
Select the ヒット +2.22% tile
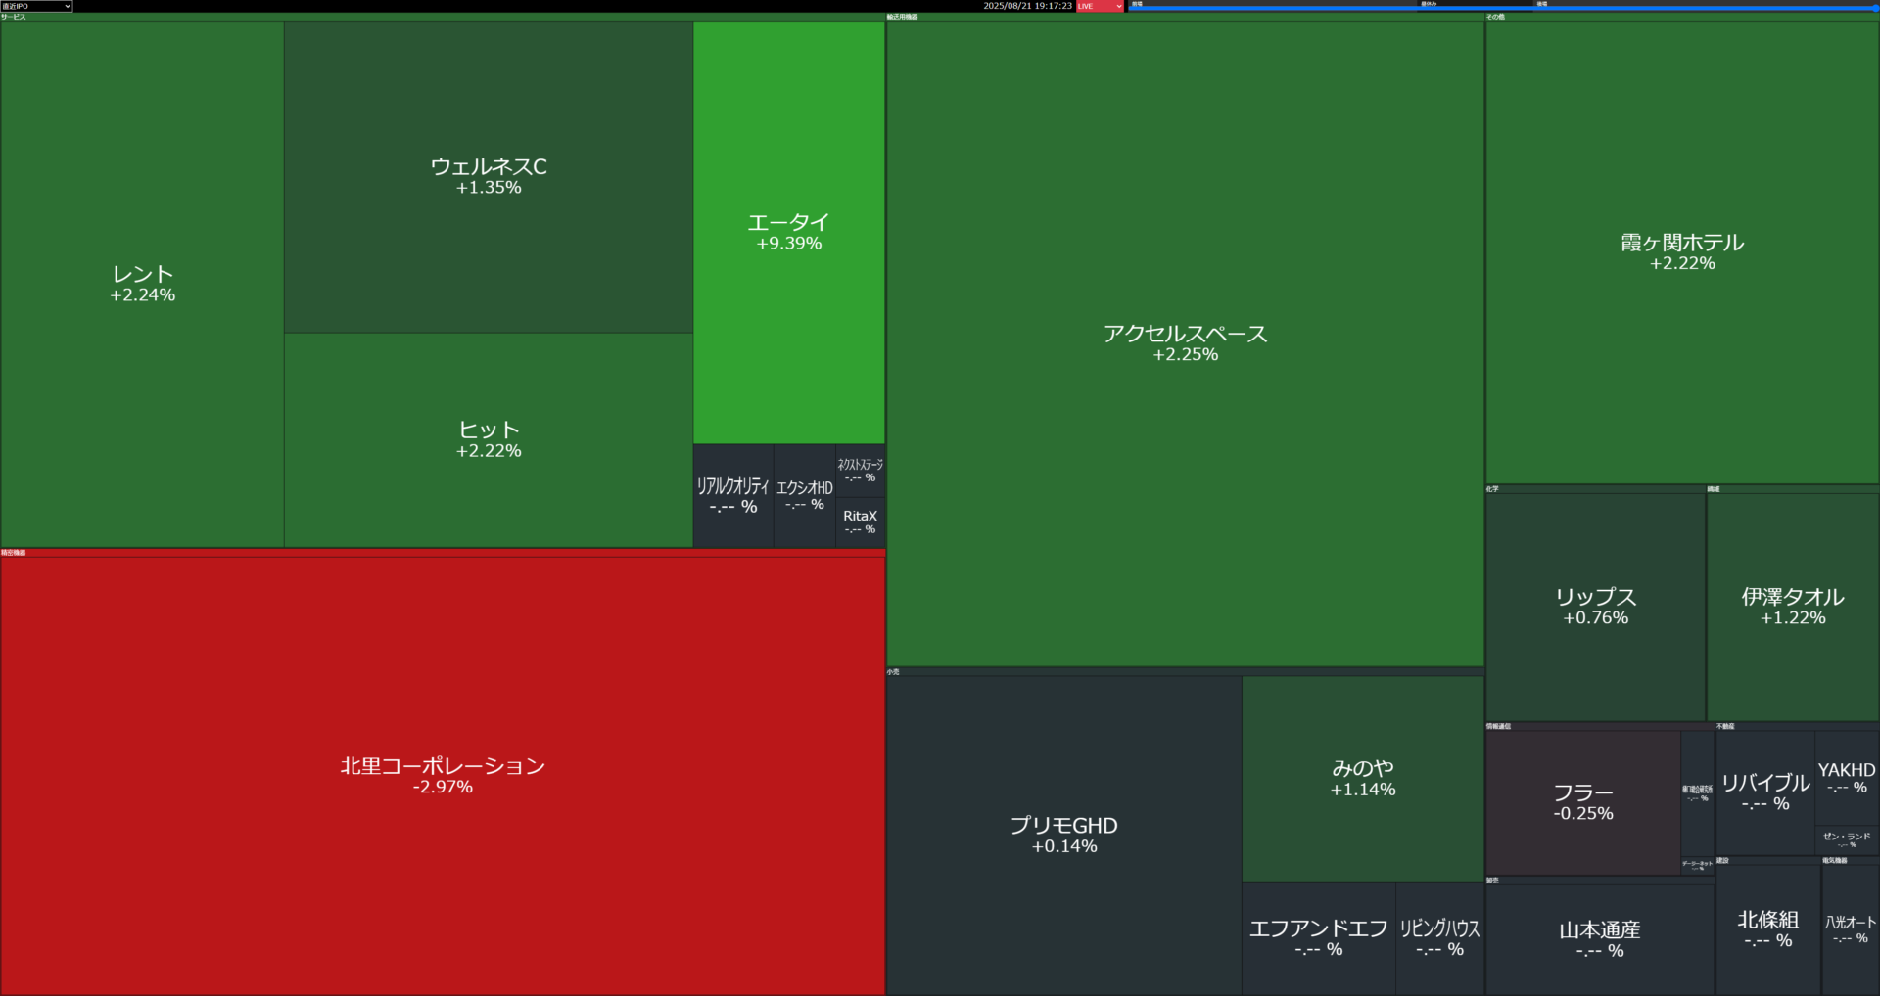tap(489, 440)
